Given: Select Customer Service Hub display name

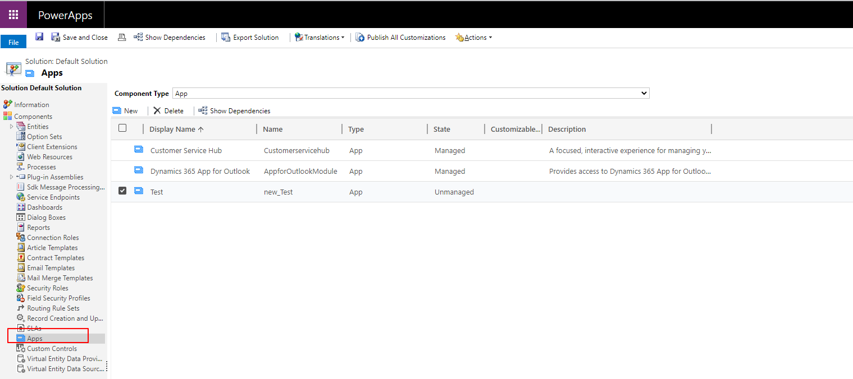Looking at the screenshot, I should [186, 150].
